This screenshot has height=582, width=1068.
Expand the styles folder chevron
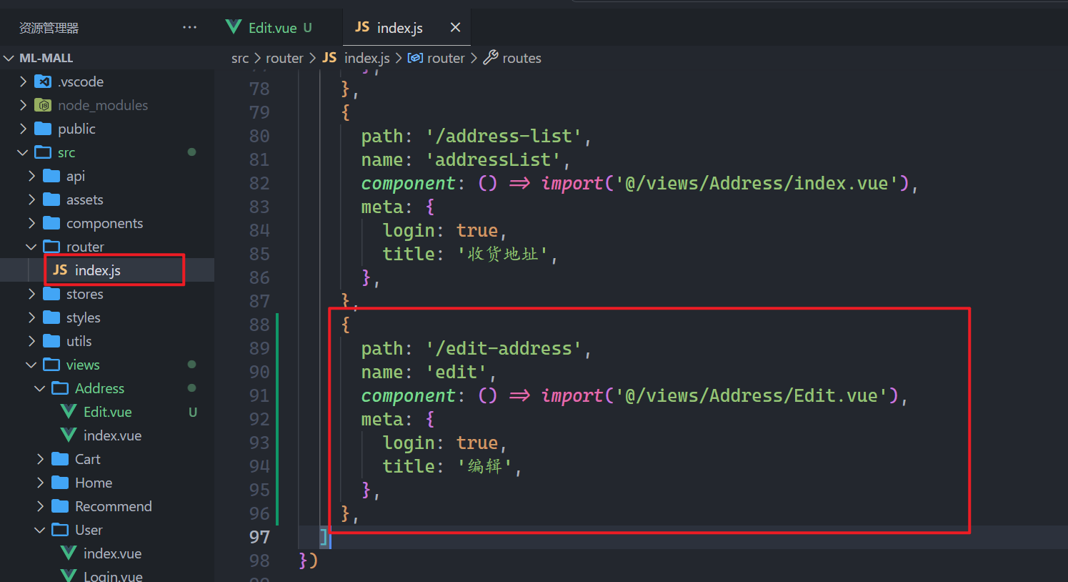(31, 317)
